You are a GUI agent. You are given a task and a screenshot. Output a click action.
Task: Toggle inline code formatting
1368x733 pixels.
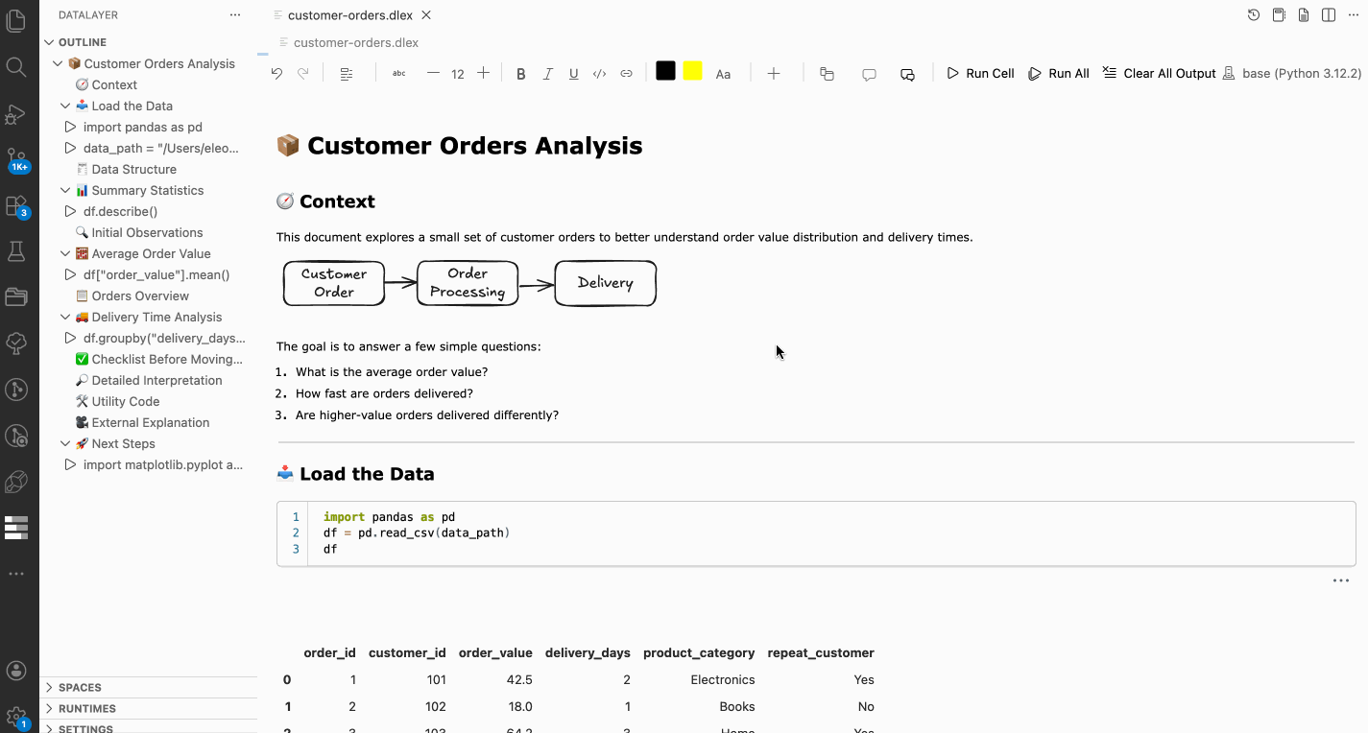(x=599, y=74)
